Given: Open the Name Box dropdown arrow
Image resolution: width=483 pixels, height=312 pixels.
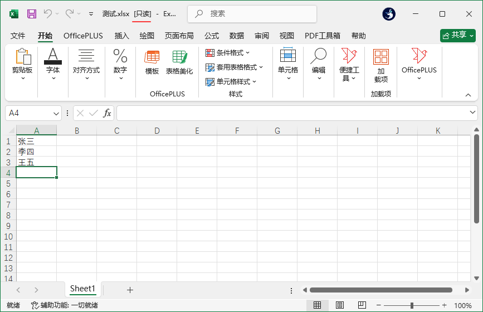Looking at the screenshot, I should pos(56,113).
